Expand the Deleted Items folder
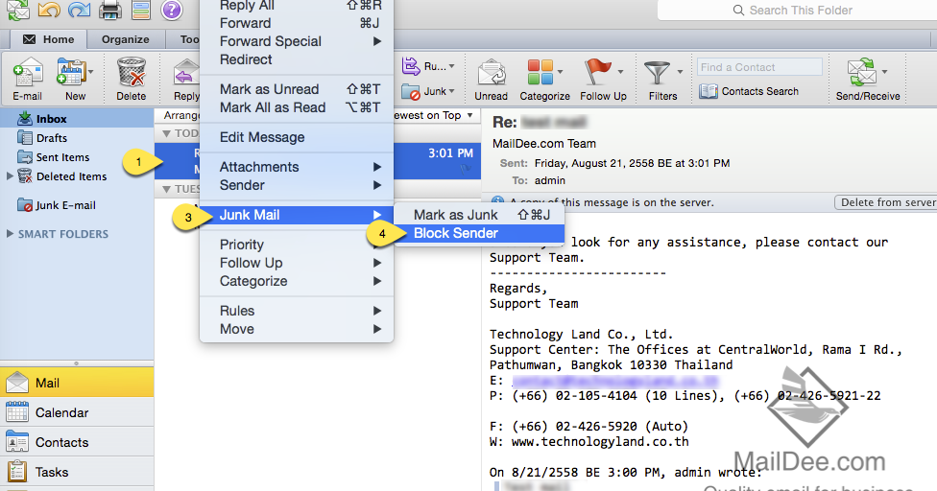Viewport: 937px width, 491px height. point(9,176)
